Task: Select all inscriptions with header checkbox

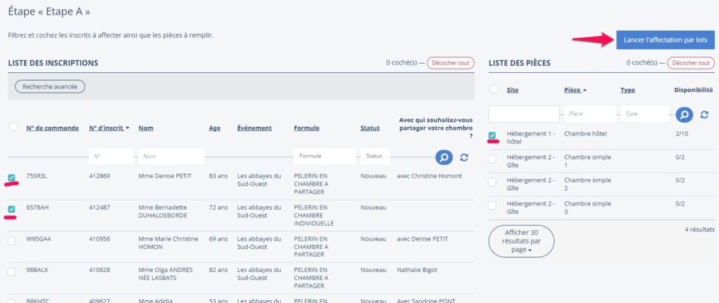Action: coord(13,127)
